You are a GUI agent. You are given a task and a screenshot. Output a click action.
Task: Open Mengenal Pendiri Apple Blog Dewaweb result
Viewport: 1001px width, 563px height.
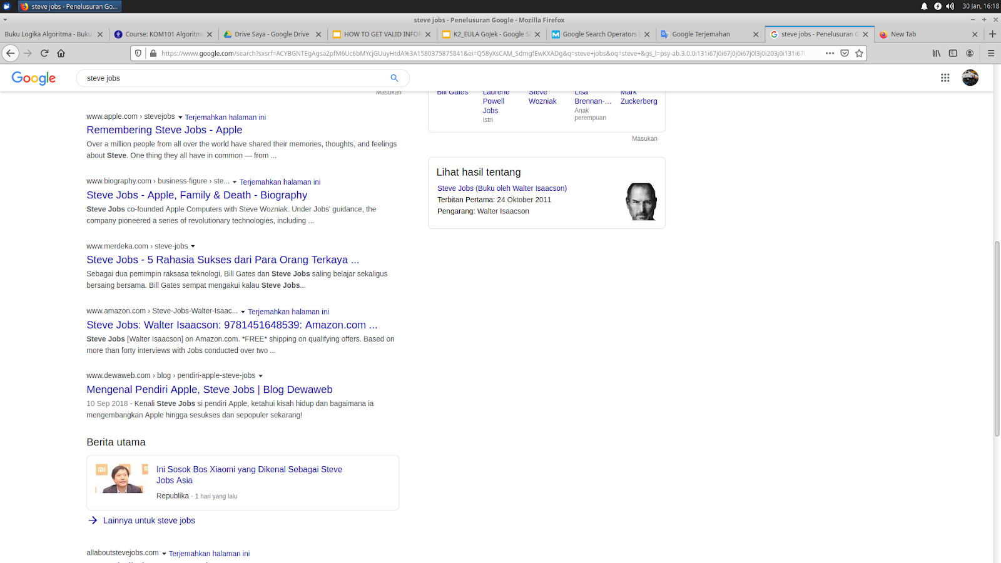click(x=210, y=390)
